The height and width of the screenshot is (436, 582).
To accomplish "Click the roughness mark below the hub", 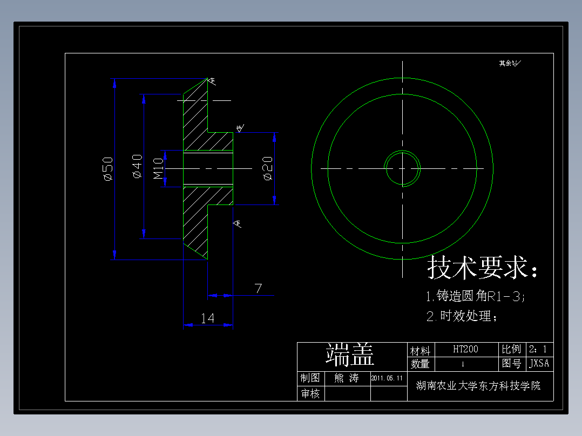I will (x=238, y=222).
